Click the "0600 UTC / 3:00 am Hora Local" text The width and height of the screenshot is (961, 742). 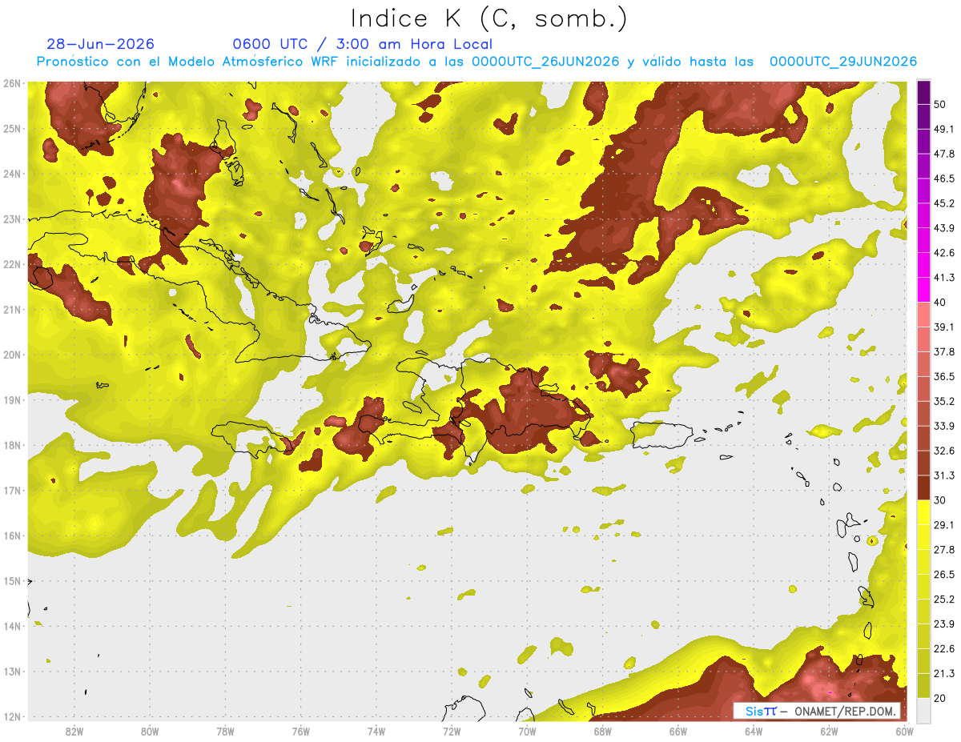pyautogui.click(x=362, y=44)
